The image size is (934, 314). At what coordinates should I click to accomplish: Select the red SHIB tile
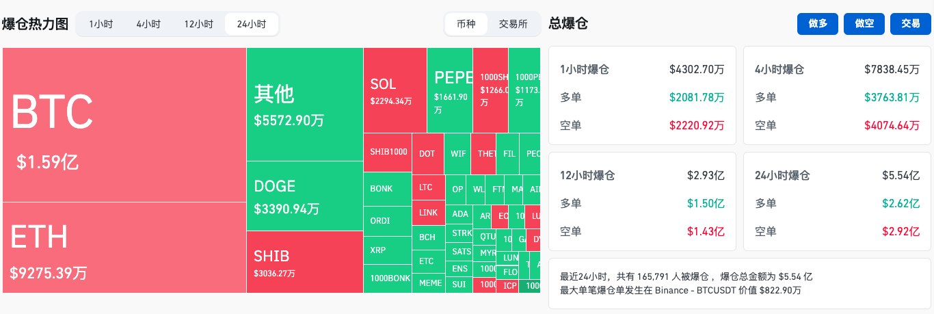tap(304, 262)
